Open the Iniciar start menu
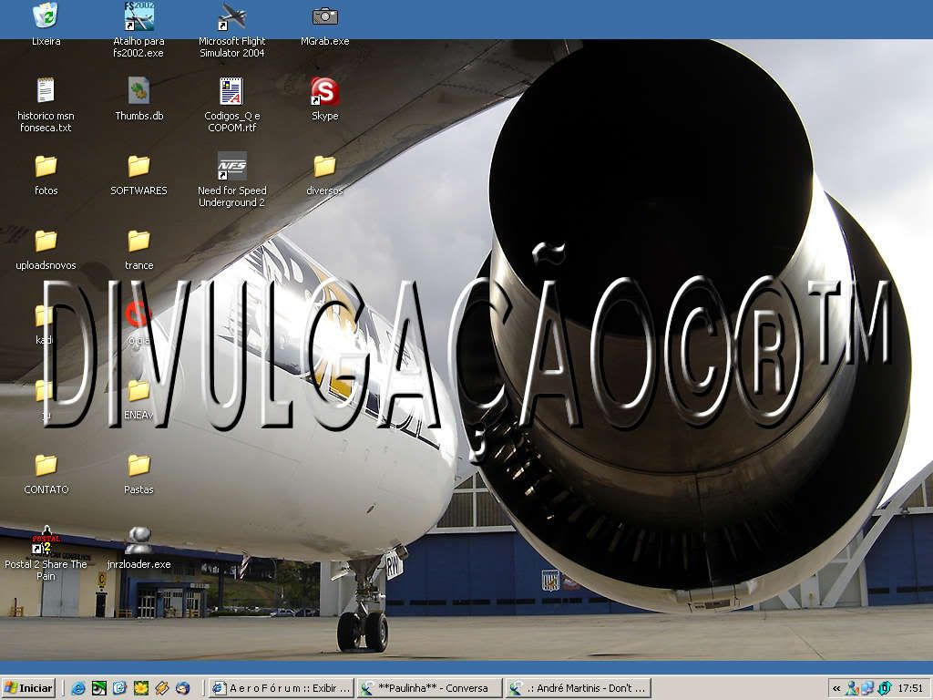This screenshot has width=933, height=700. click(x=28, y=688)
